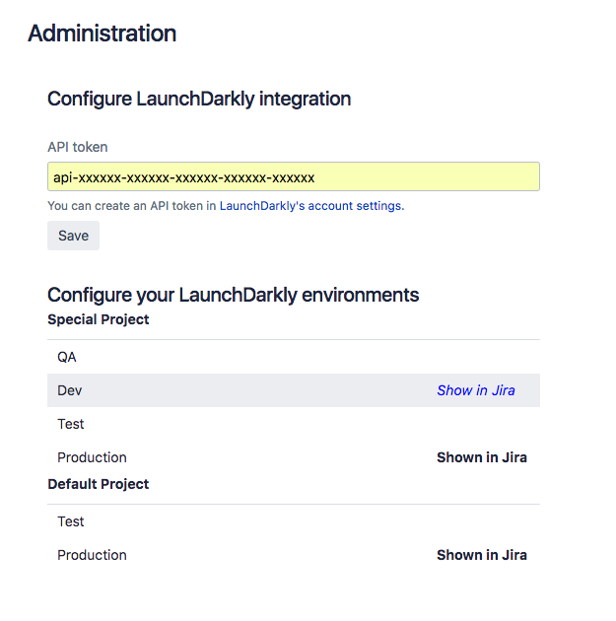Click the Save button
Viewport: 616px width, 621px height.
click(73, 236)
